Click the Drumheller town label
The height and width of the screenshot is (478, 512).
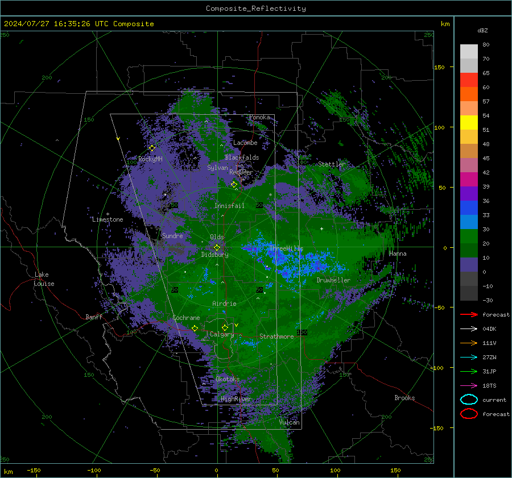pos(333,280)
